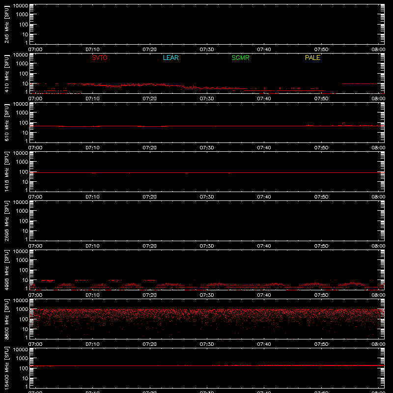Click the red trace in 610 MHz plot
393x393 pixels.
(207, 126)
